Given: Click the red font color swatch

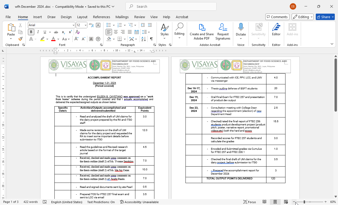Looking at the screenshot, I should [53, 39].
